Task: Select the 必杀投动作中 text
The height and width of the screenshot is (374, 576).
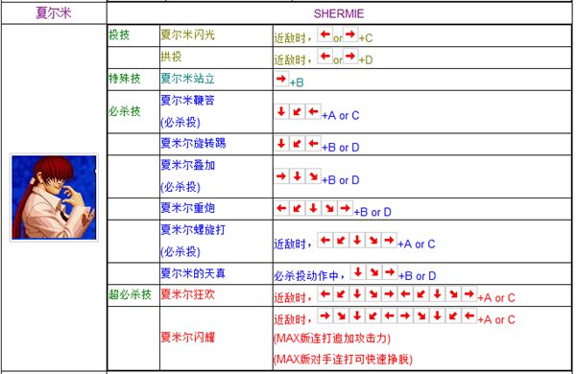Action: point(306,275)
